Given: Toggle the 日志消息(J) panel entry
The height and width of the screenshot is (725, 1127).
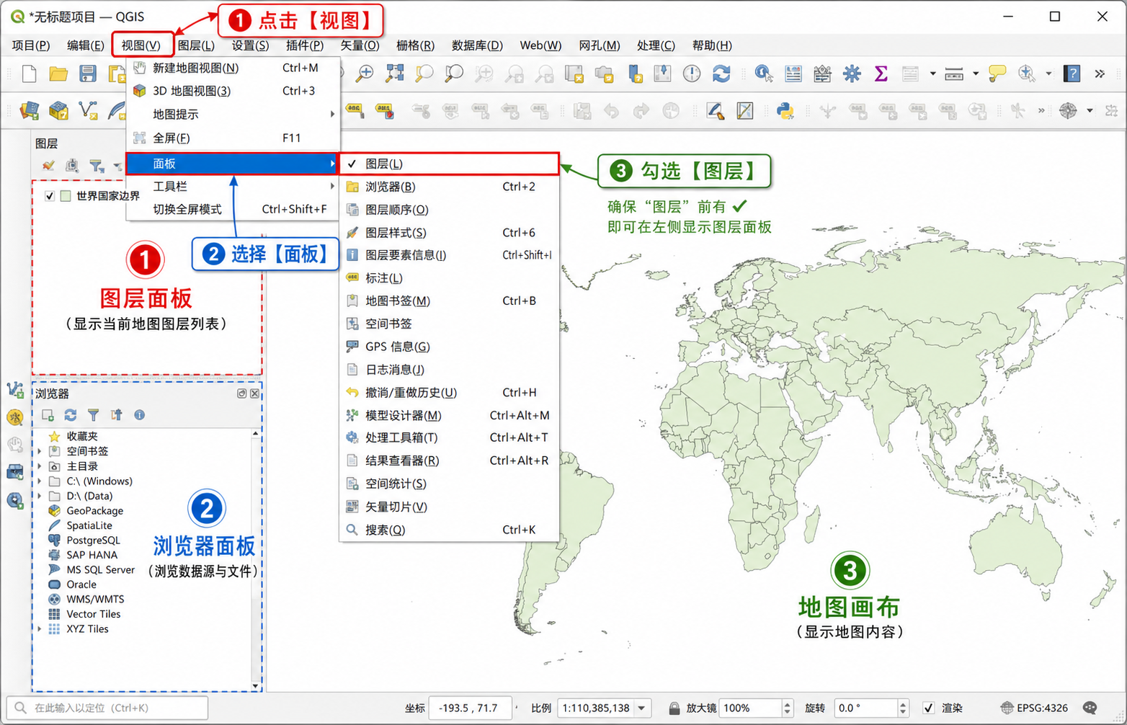Looking at the screenshot, I should (449, 370).
